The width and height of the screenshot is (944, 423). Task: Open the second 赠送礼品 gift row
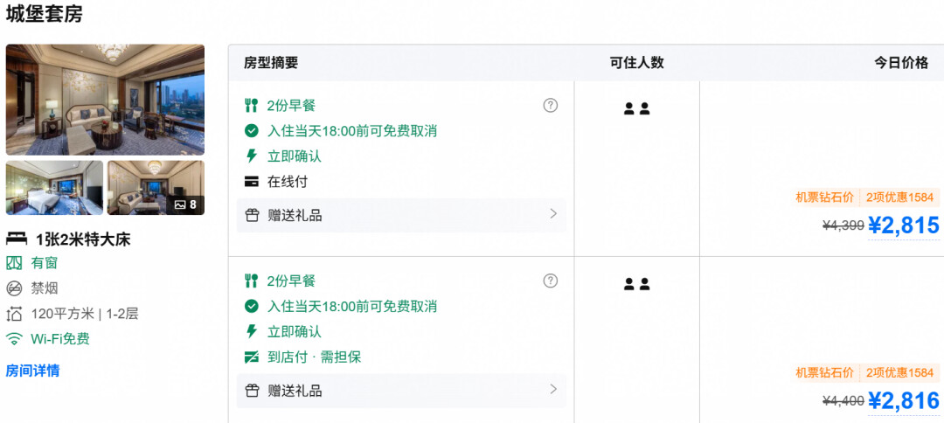tap(401, 391)
